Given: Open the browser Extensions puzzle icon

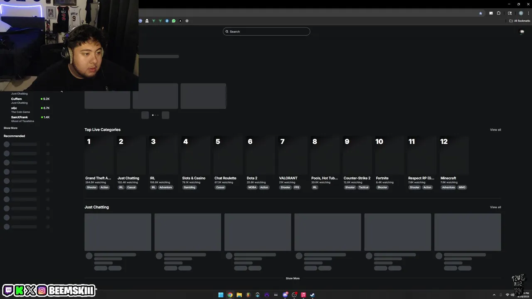Looking at the screenshot, I should point(499,13).
